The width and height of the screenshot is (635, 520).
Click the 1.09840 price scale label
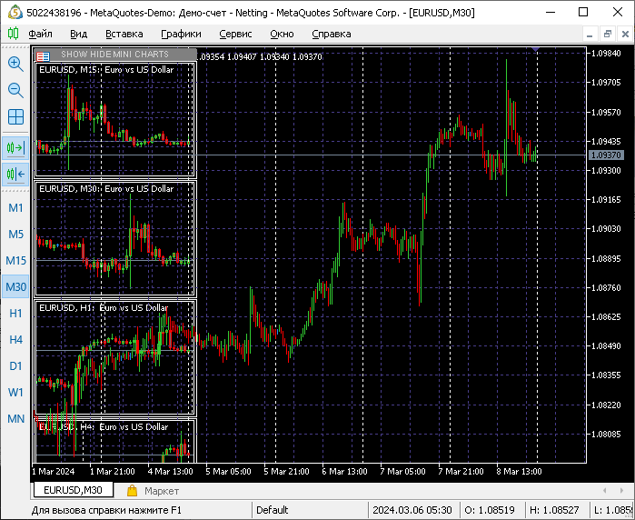pos(606,54)
